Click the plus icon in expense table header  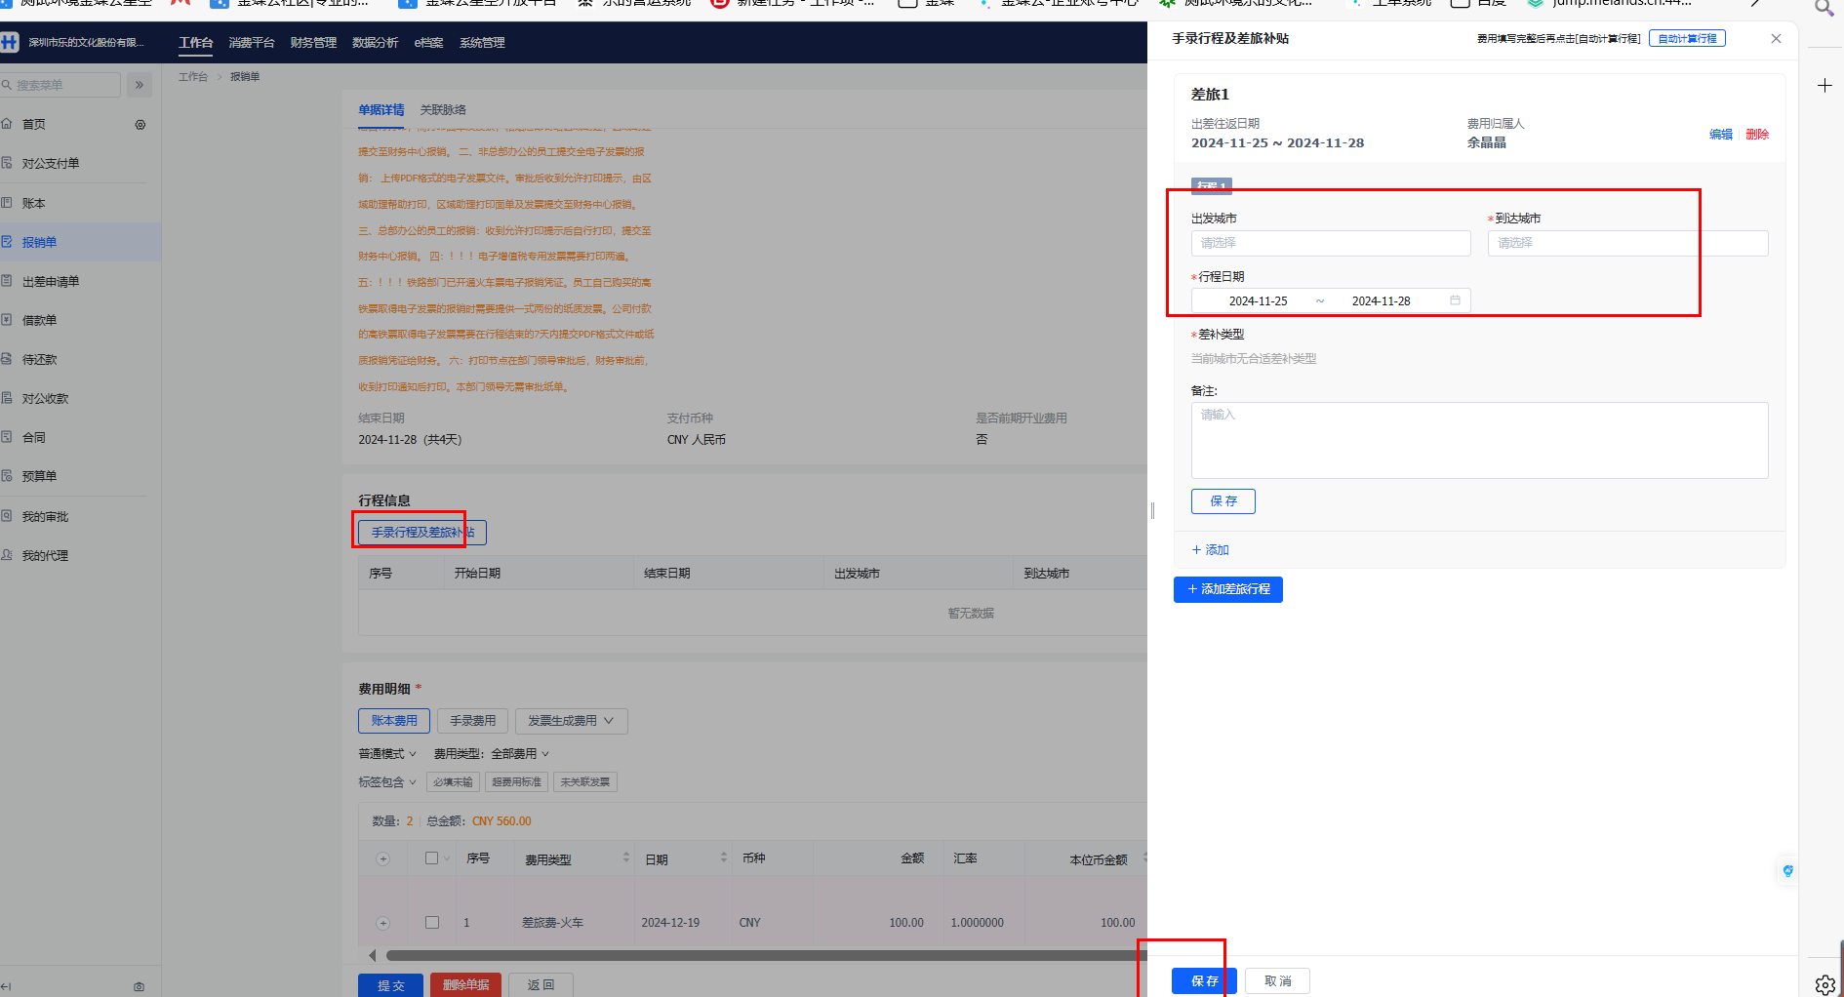click(x=382, y=859)
